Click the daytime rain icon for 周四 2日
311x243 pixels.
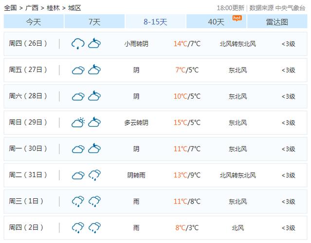click(78, 228)
